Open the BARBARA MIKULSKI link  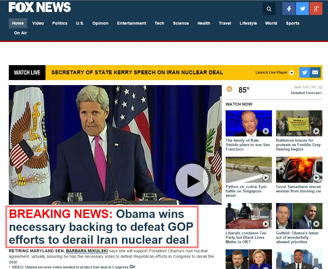pos(87,251)
